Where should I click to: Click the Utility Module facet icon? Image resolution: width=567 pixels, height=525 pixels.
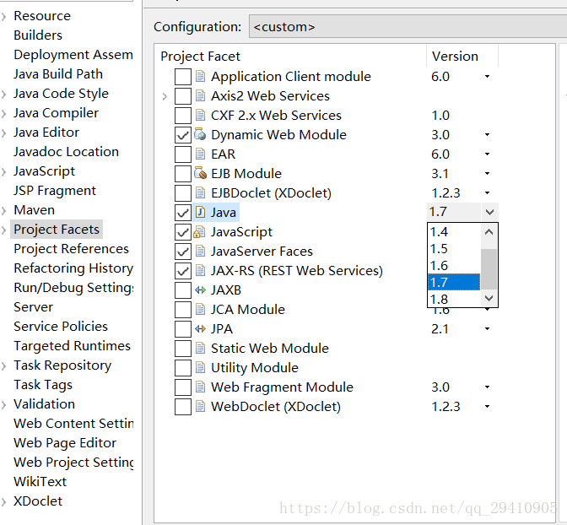(200, 367)
